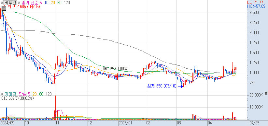Click the 비투엔 stock name button
Image resolution: width=268 pixels, height=126 pixels.
pos(10,3)
